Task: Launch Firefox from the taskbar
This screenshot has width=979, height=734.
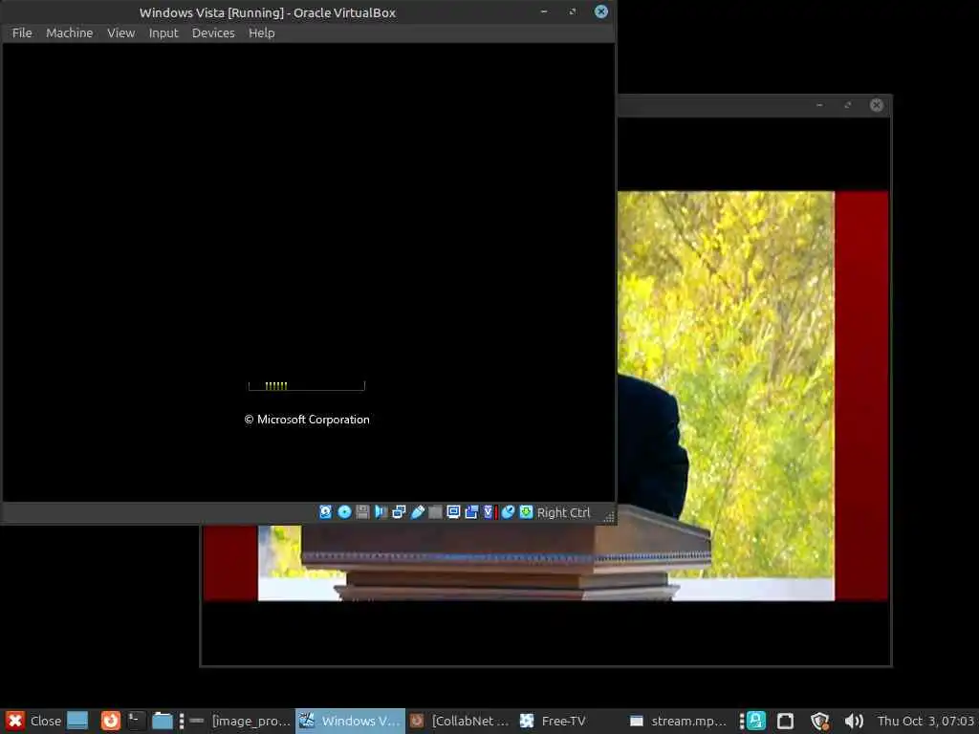Action: (111, 721)
